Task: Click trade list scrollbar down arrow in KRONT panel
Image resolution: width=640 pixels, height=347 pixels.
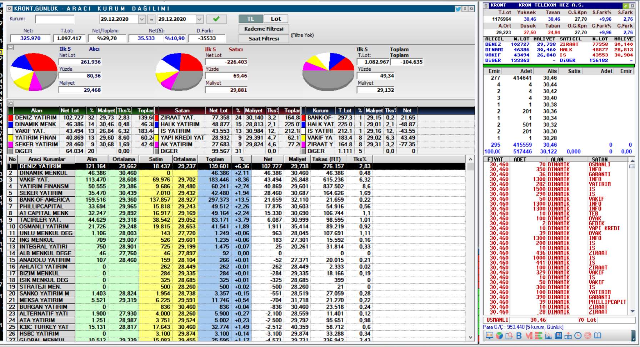Action: 632,311
